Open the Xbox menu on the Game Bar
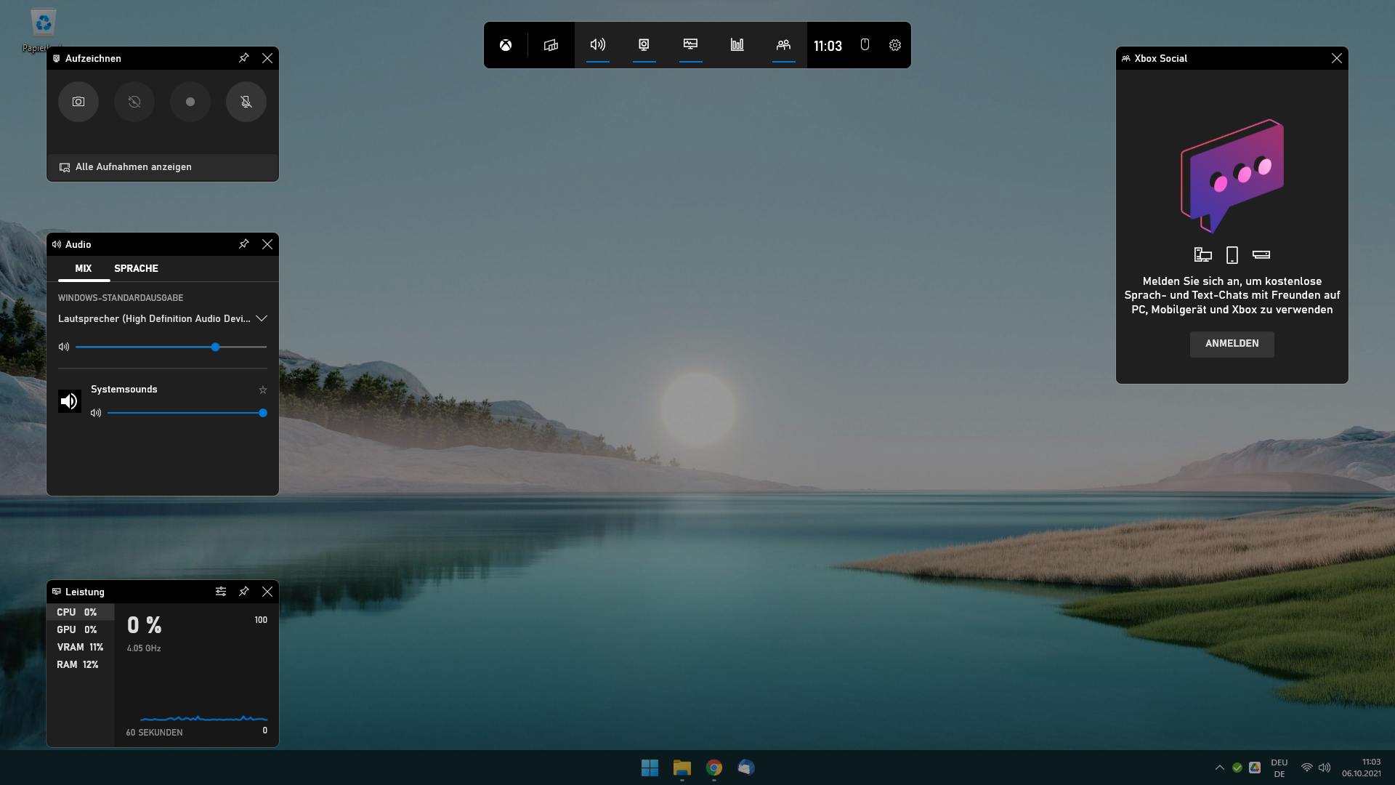The image size is (1395, 785). tap(506, 45)
